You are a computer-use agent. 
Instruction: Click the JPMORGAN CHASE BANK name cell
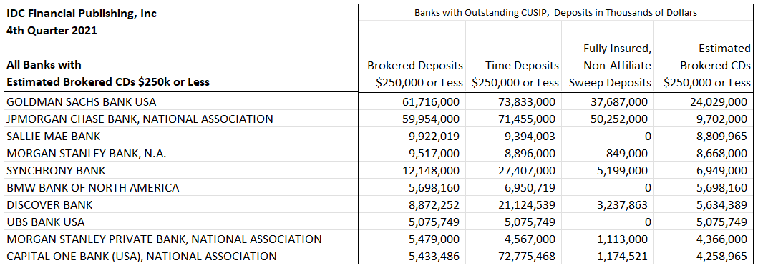(x=180, y=119)
